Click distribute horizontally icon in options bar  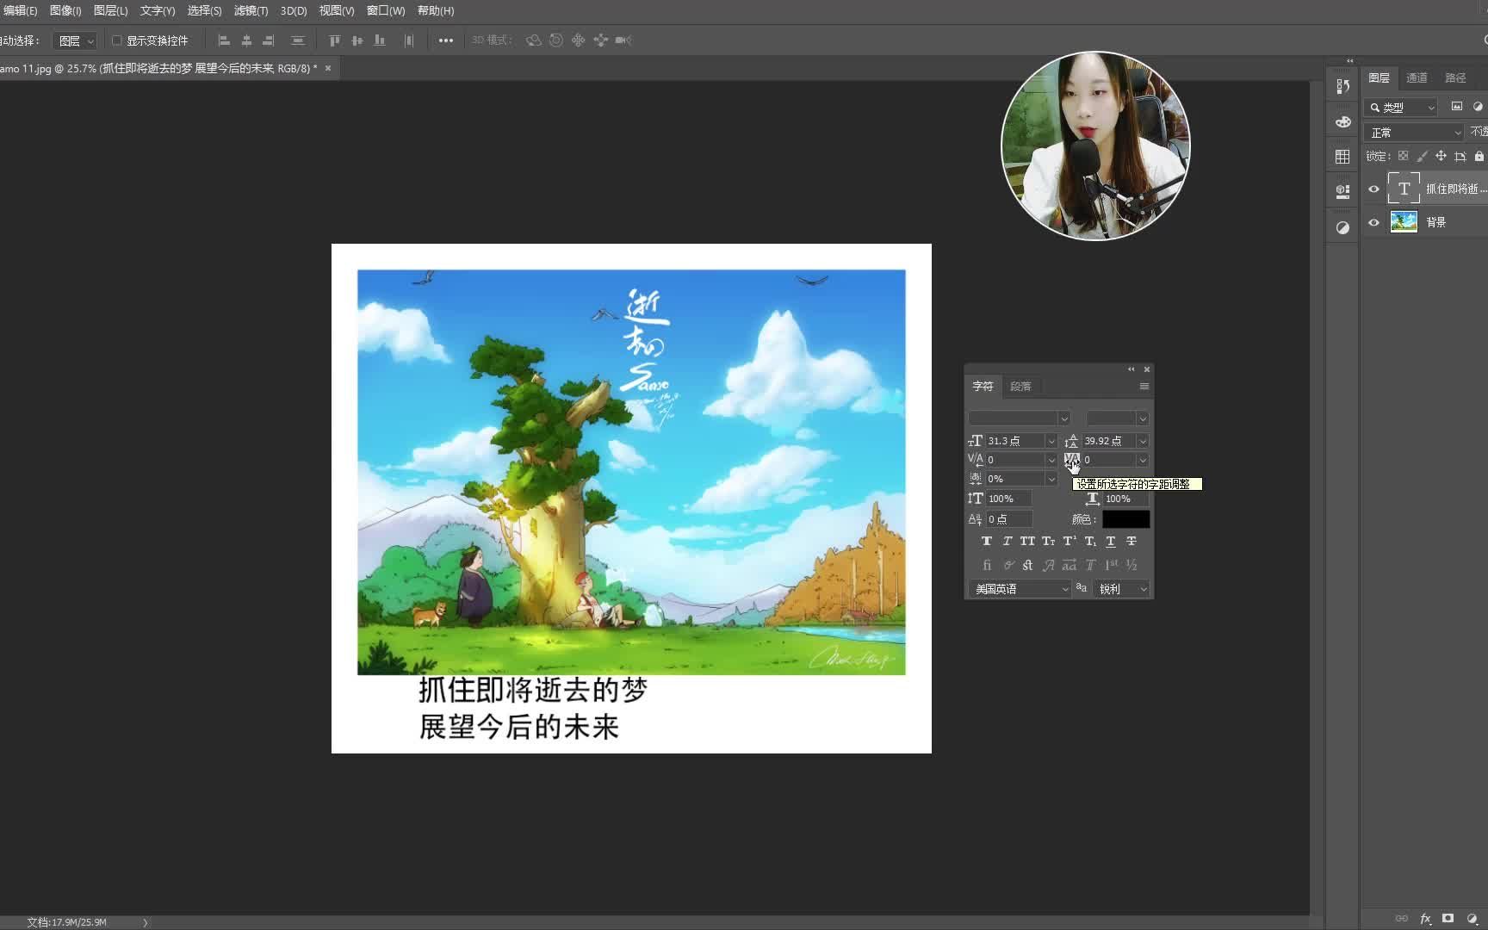tap(409, 40)
